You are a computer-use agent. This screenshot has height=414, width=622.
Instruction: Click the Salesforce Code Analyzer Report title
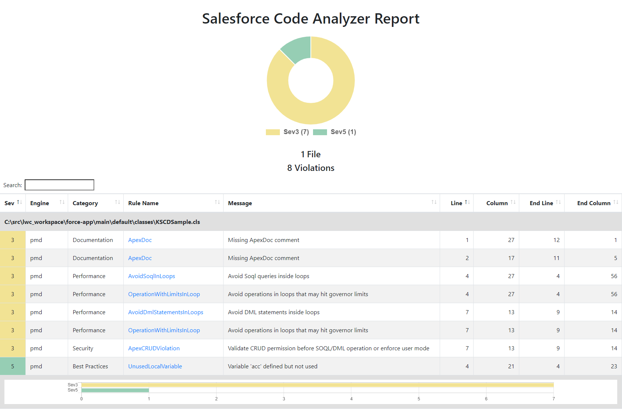(311, 19)
